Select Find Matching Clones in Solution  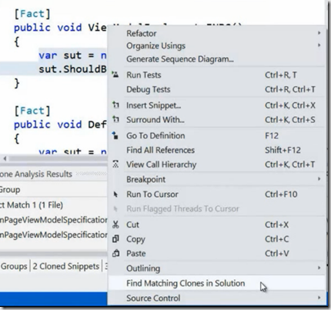(216, 283)
